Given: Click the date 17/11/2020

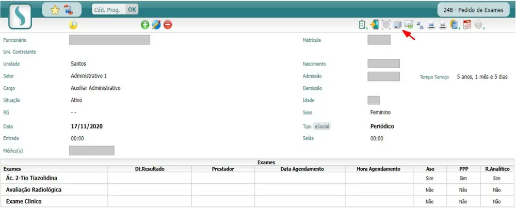Looking at the screenshot, I should pos(87,126).
